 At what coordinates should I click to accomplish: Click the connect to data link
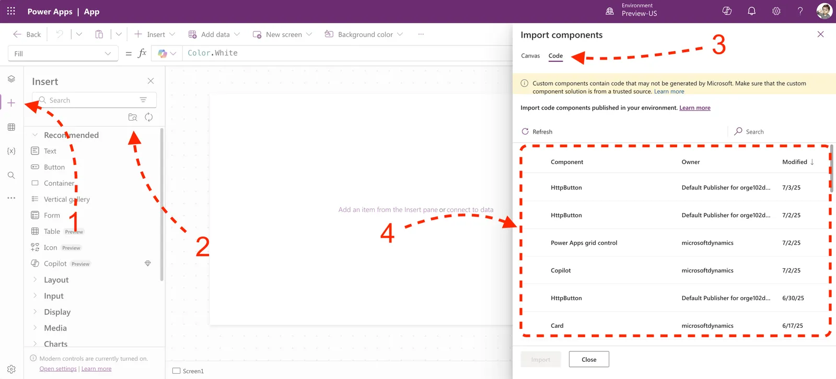point(470,209)
